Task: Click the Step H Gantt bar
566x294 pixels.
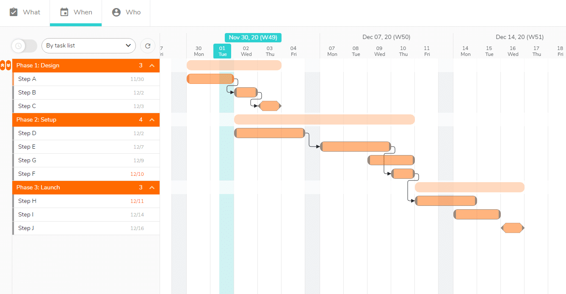Action: tap(446, 201)
